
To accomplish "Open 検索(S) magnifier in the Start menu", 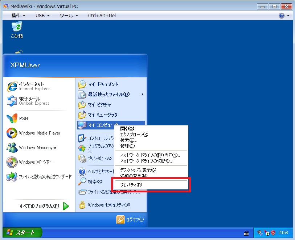I will pyautogui.click(x=82, y=181).
